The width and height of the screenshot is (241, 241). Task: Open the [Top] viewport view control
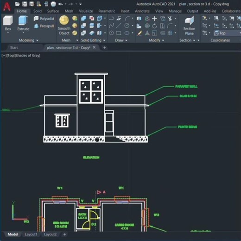coord(11,56)
